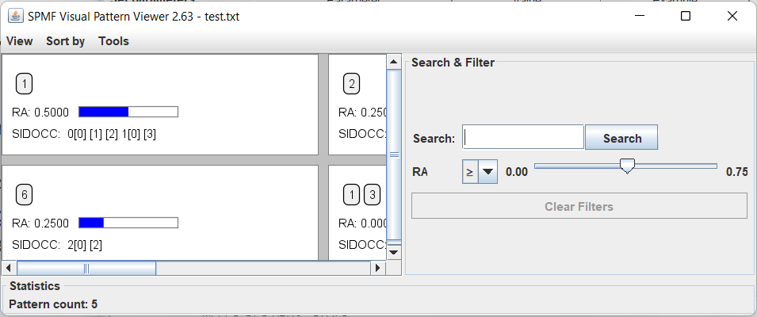The image size is (757, 317).
Task: Click the item badge labeled 1
Action: click(25, 83)
